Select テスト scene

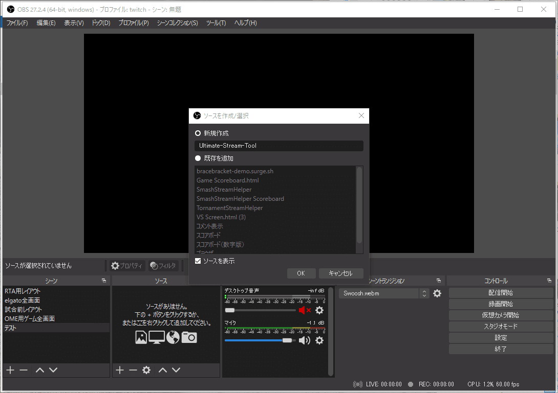click(x=56, y=328)
